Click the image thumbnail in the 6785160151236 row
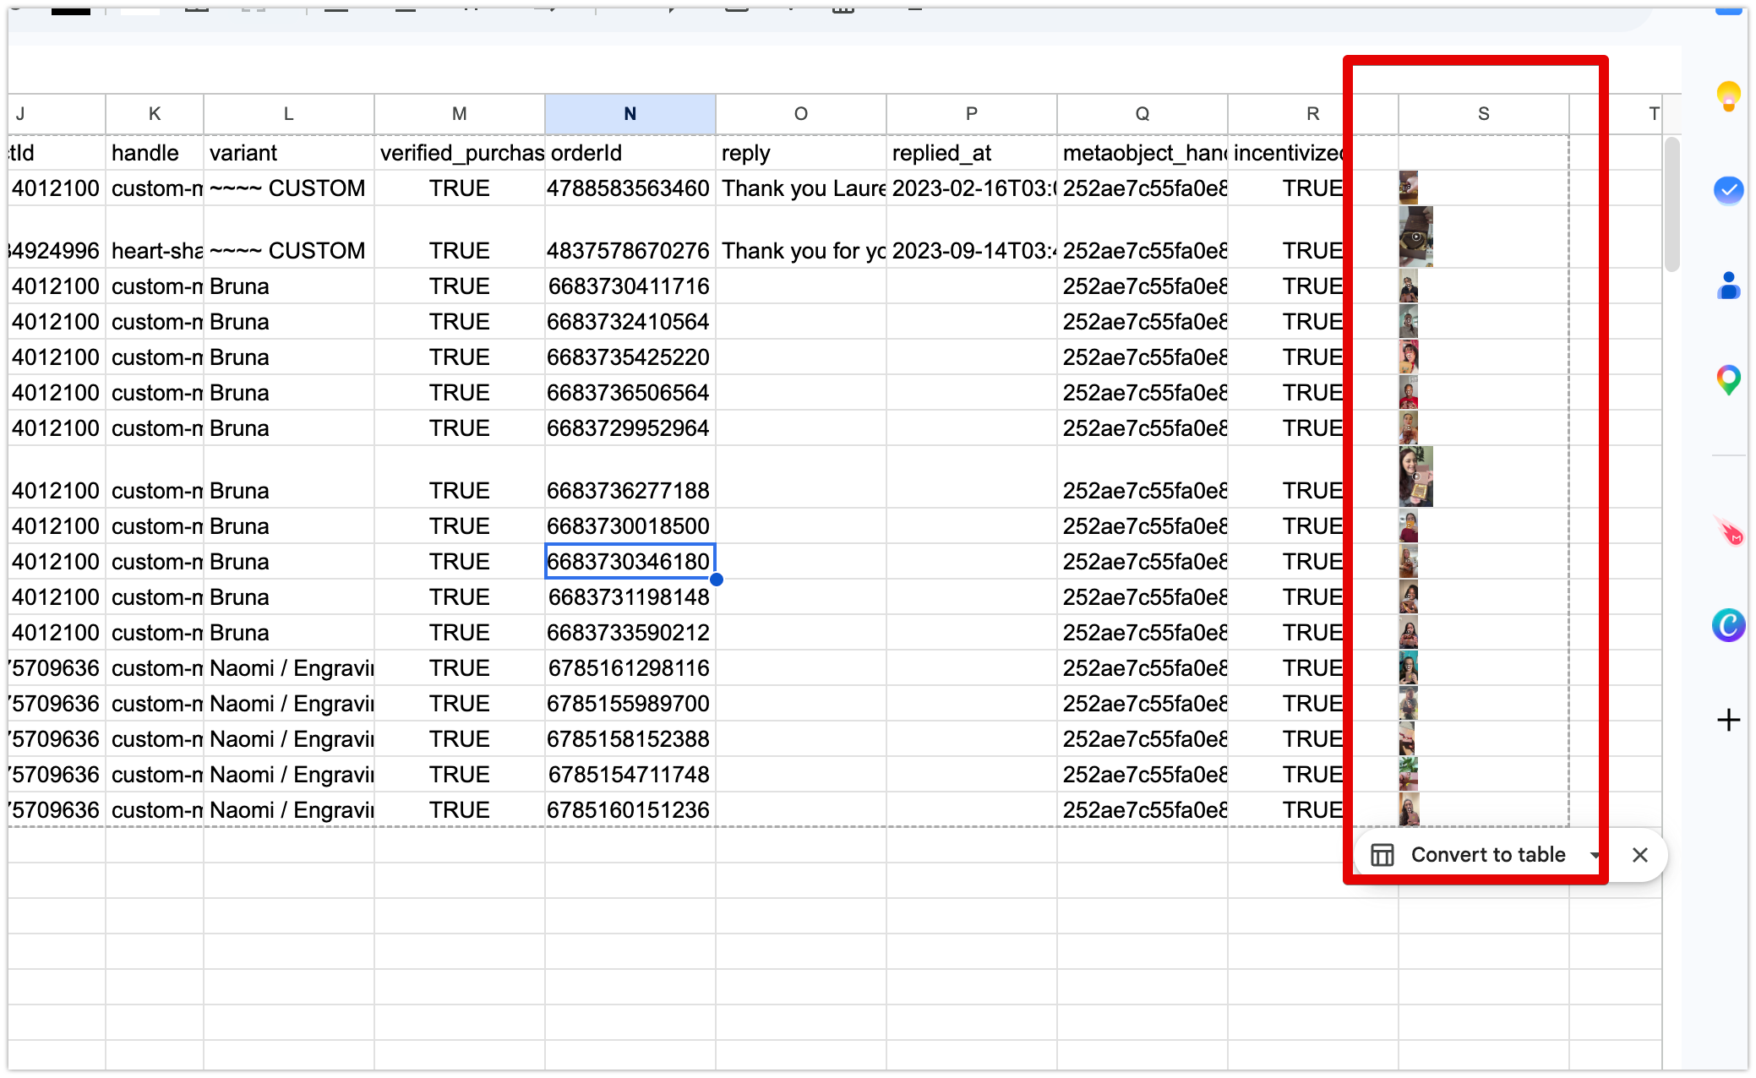Image resolution: width=1756 pixels, height=1078 pixels. (x=1409, y=809)
